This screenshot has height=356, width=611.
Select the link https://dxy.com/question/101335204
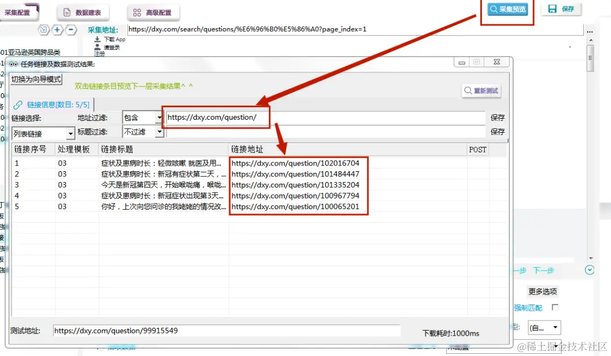295,185
